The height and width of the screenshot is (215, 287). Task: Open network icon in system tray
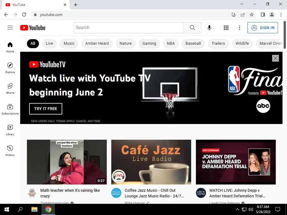pos(244,209)
